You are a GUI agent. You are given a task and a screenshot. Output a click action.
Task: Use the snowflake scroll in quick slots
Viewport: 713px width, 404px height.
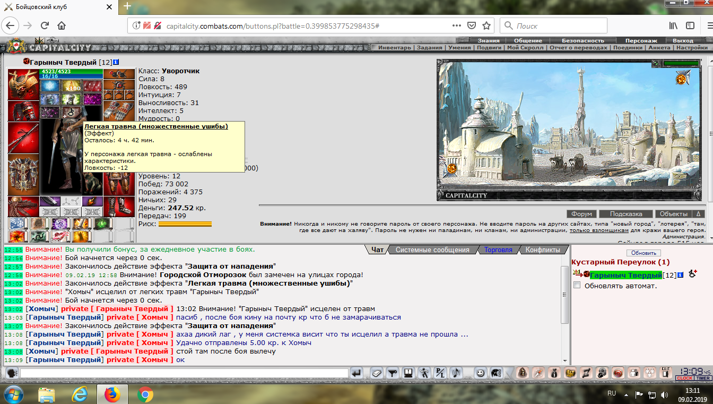point(18,224)
